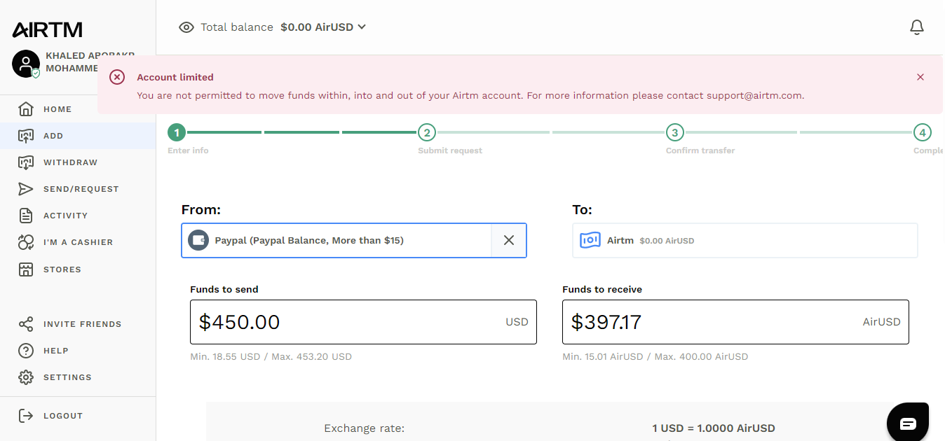The width and height of the screenshot is (945, 441).
Task: Open the Add menu item
Action: pyautogui.click(x=78, y=136)
